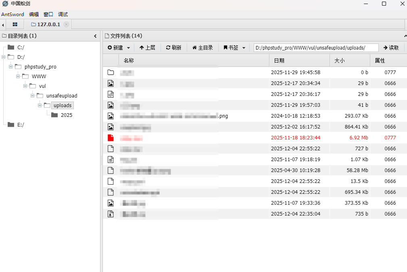
Task: Click image icon in 19:57:03 row
Action: click(111, 105)
